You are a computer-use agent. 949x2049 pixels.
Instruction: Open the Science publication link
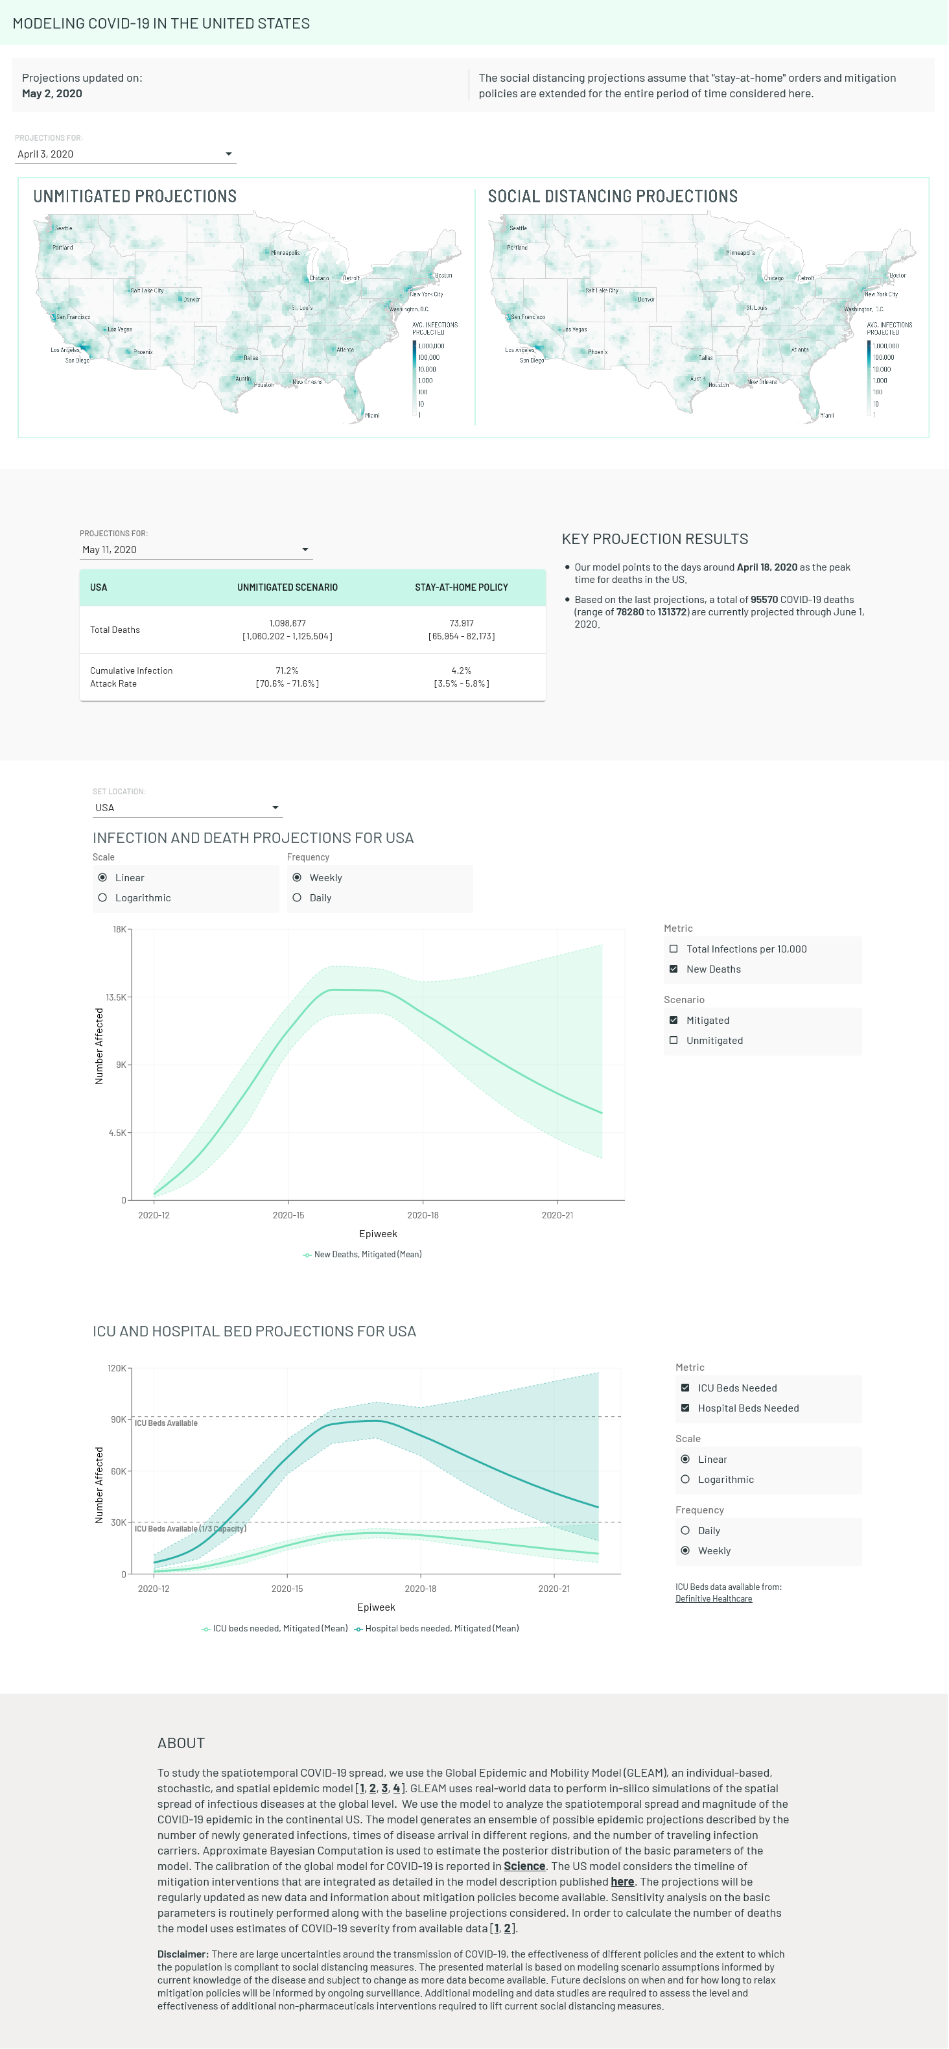[524, 1866]
